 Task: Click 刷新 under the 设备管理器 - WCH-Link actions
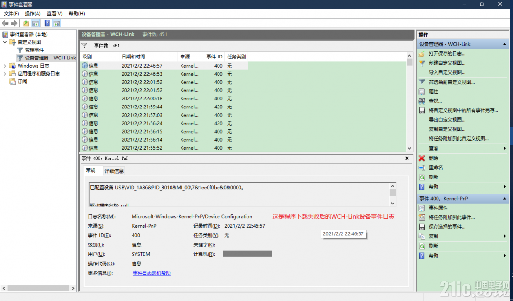point(434,177)
